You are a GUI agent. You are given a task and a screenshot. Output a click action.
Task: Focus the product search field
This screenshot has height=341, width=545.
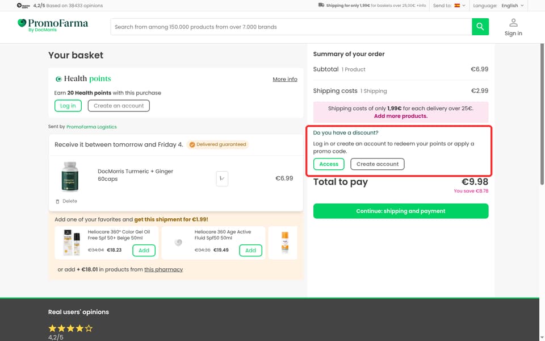(x=291, y=27)
